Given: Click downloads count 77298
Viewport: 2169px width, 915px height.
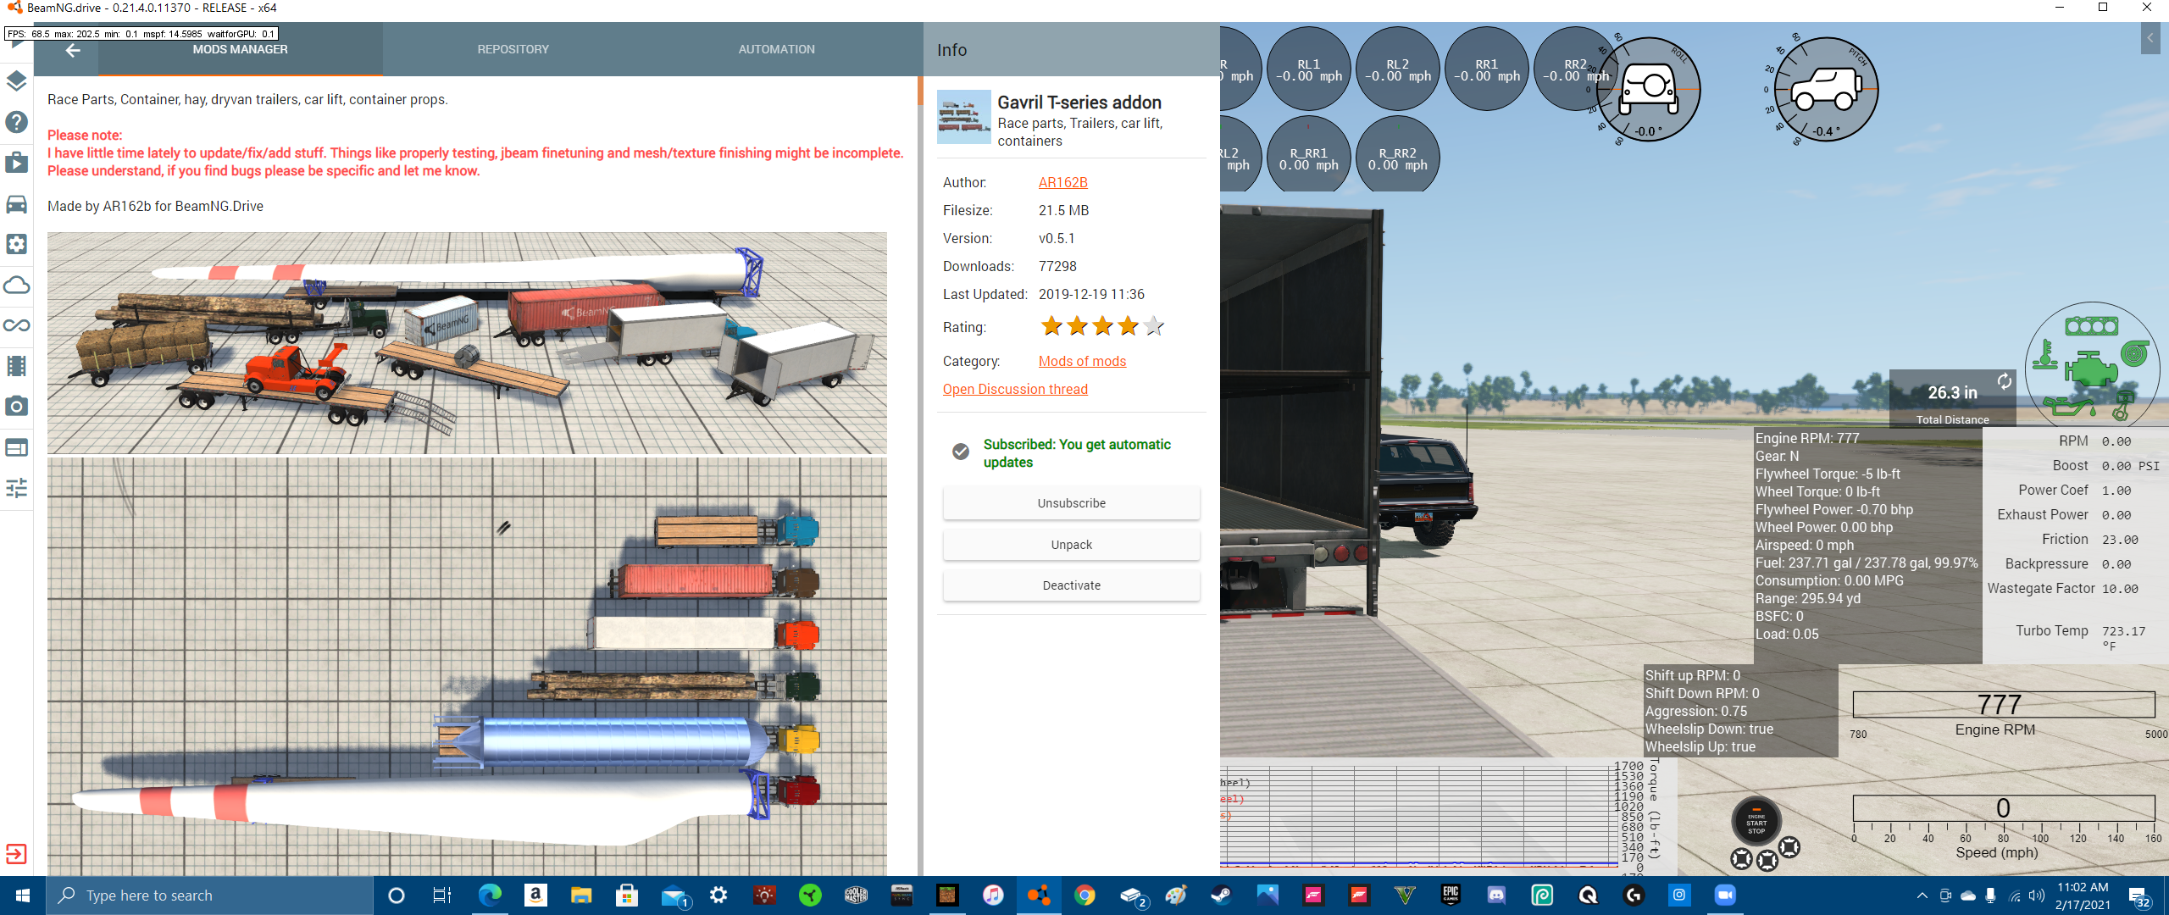Looking at the screenshot, I should pyautogui.click(x=1057, y=267).
